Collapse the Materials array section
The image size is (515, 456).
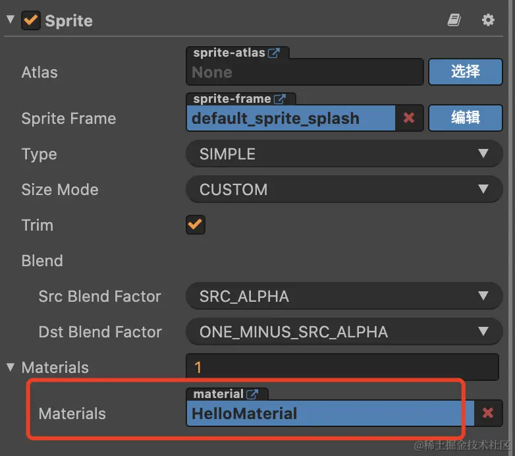click(10, 367)
